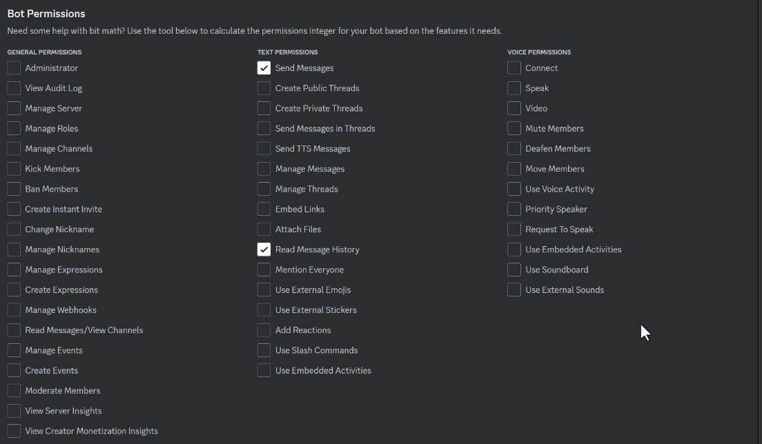Uncheck the Send Messages permission
Screen dimensions: 762x444
click(264, 68)
